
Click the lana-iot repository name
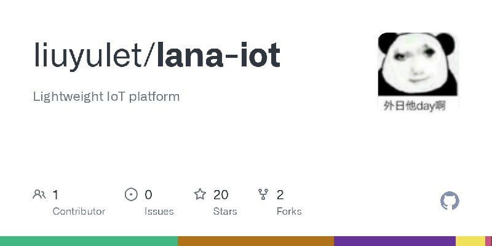pos(218,55)
